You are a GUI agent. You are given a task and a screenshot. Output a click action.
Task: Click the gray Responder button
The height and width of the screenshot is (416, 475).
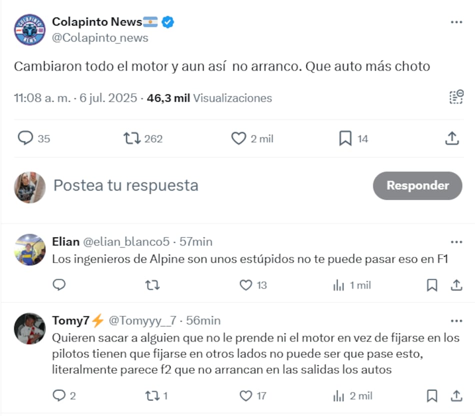click(x=417, y=186)
